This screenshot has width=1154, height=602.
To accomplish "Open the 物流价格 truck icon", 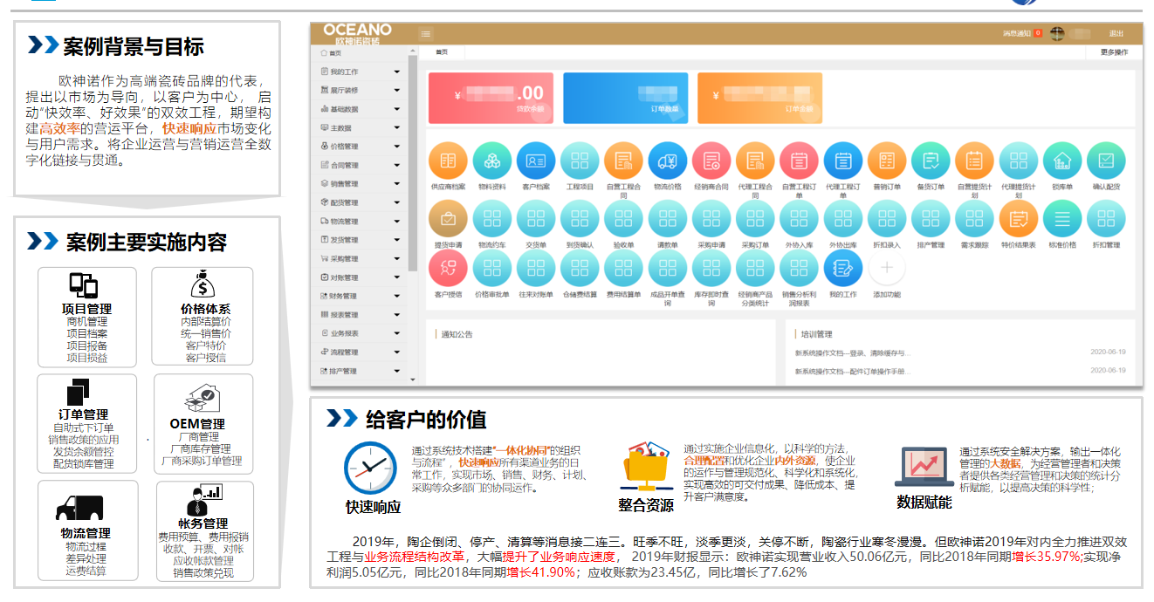I will coord(668,161).
